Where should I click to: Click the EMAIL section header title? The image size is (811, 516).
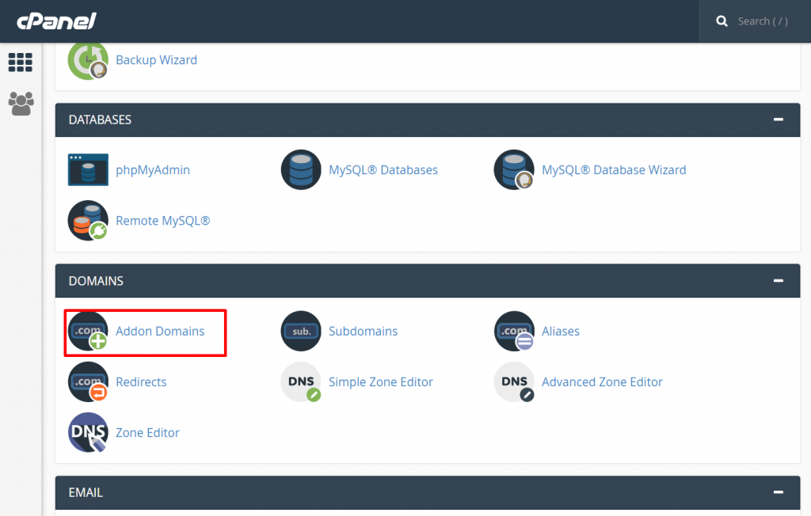[86, 493]
